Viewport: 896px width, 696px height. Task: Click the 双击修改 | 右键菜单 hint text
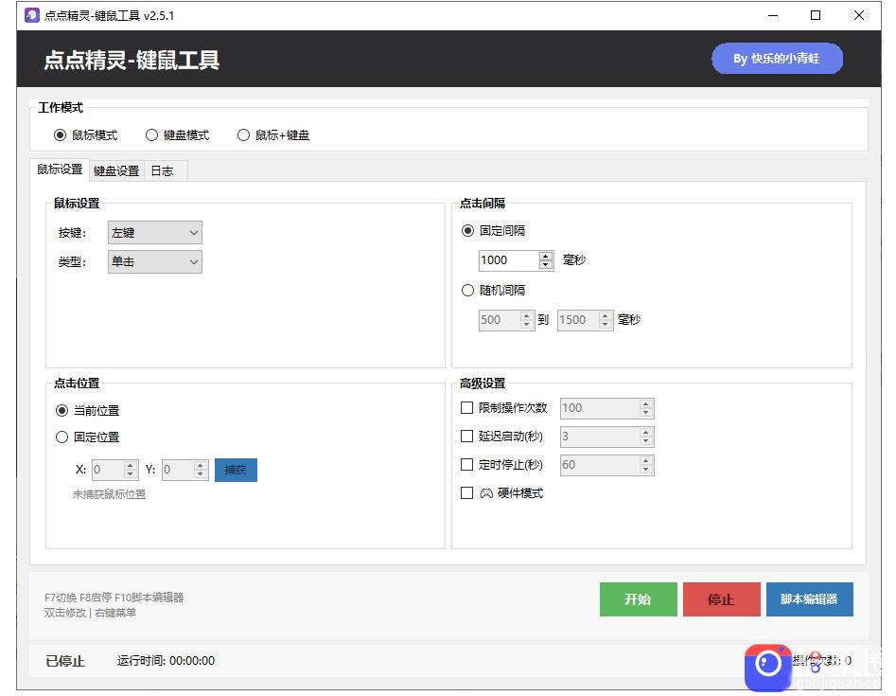click(90, 613)
